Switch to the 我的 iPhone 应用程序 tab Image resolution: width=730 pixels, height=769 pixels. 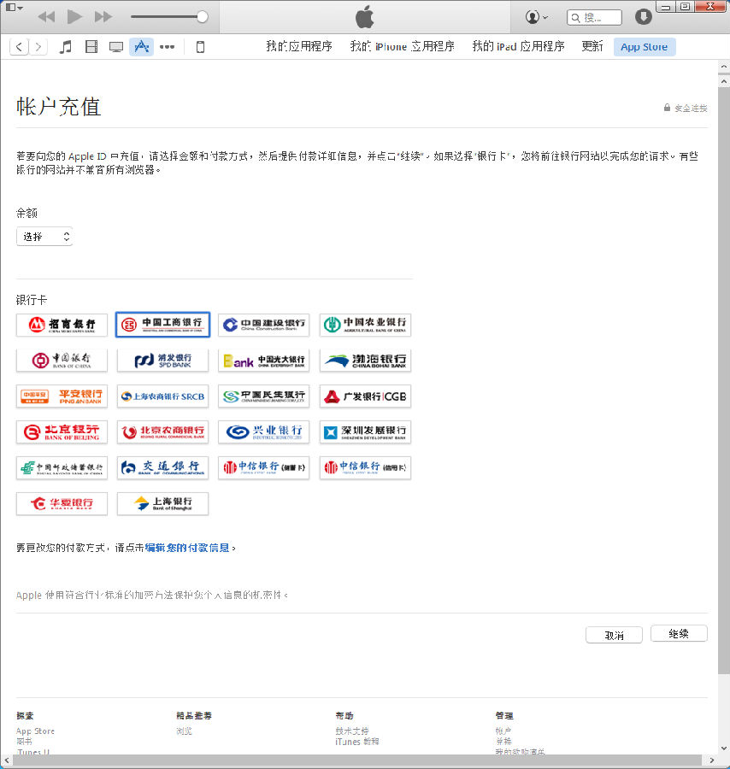click(403, 47)
